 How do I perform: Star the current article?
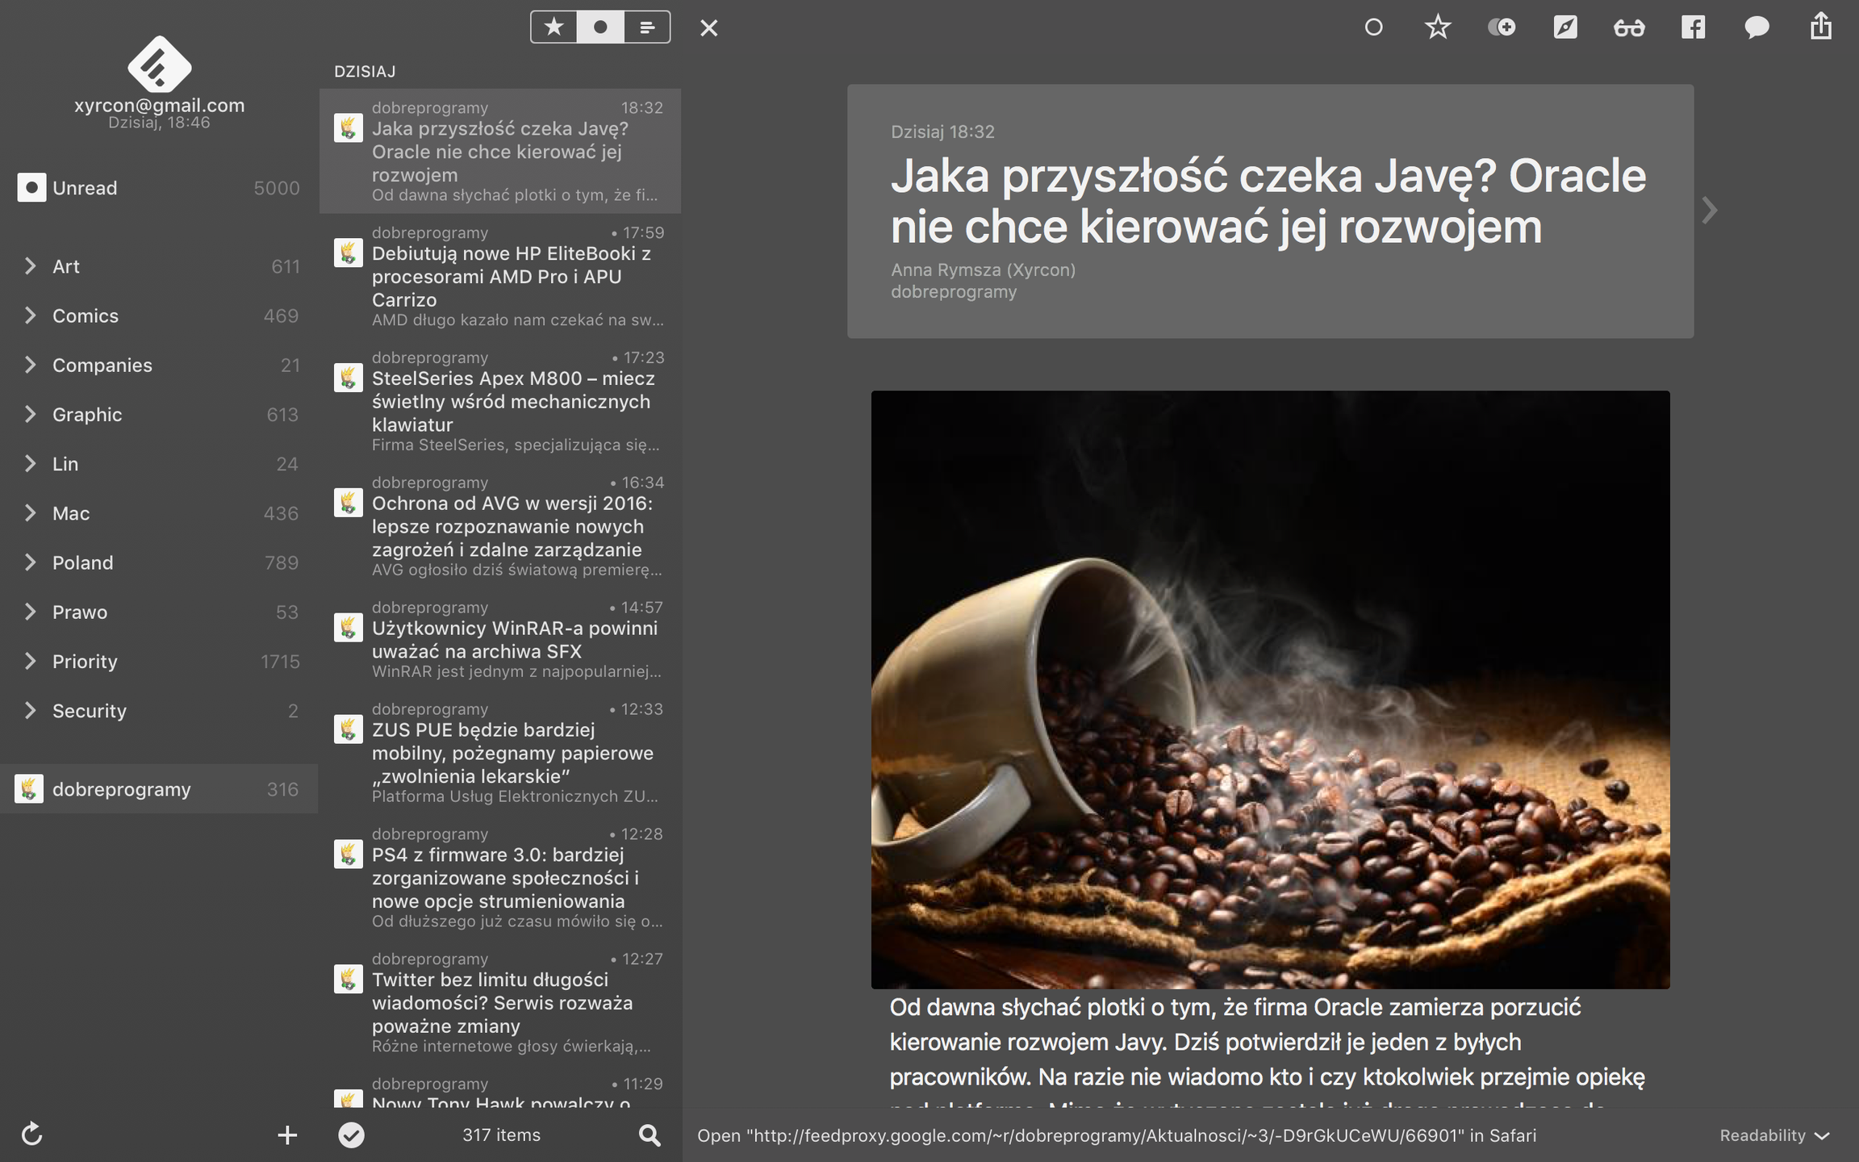(x=1437, y=27)
